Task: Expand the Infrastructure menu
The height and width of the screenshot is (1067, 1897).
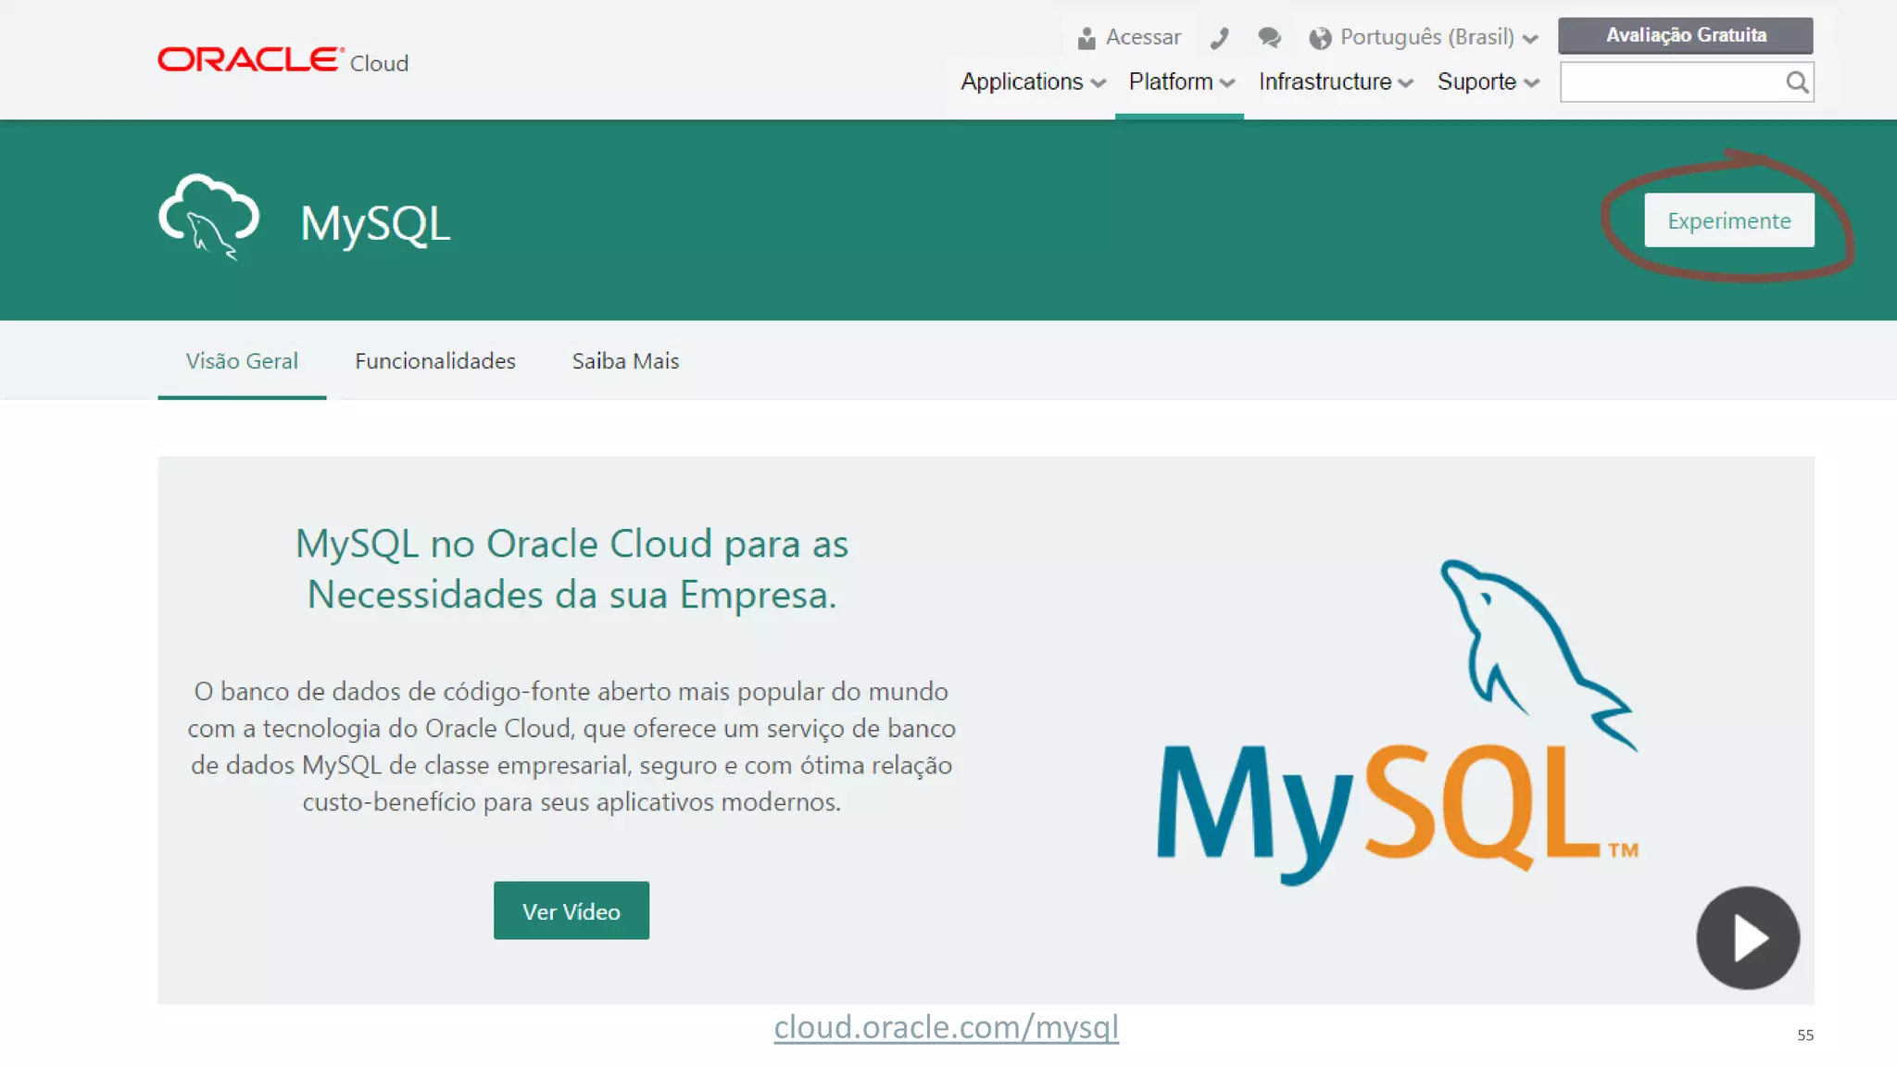Action: 1335,82
